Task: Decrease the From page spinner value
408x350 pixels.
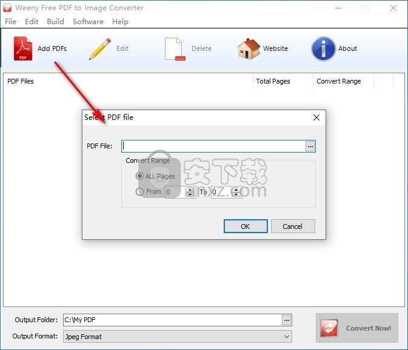Action: [190, 194]
